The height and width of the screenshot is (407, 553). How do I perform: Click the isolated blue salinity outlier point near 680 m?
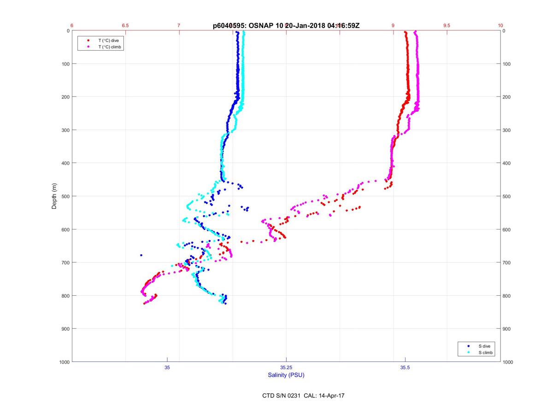[141, 255]
